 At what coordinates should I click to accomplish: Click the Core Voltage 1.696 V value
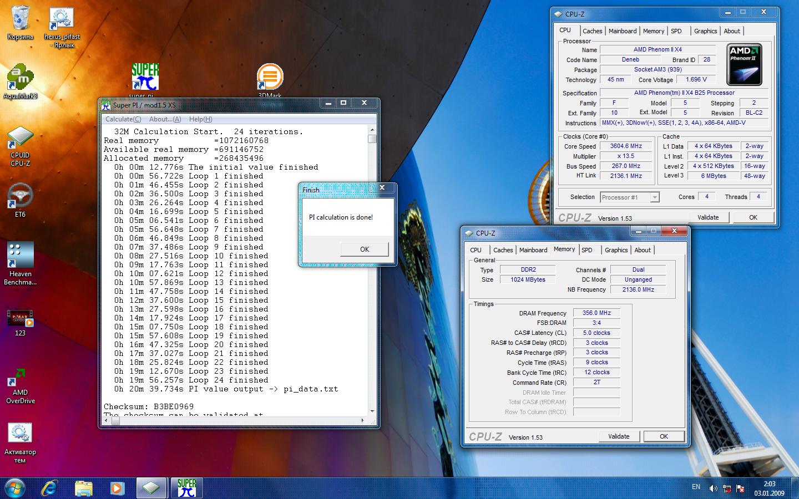click(696, 79)
